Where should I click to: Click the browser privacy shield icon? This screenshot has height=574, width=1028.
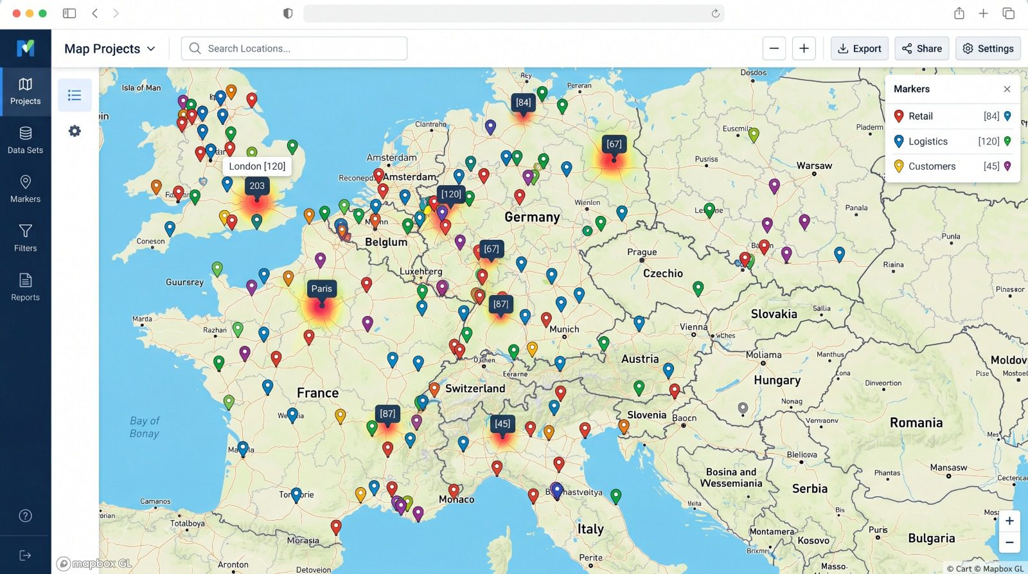pos(288,13)
